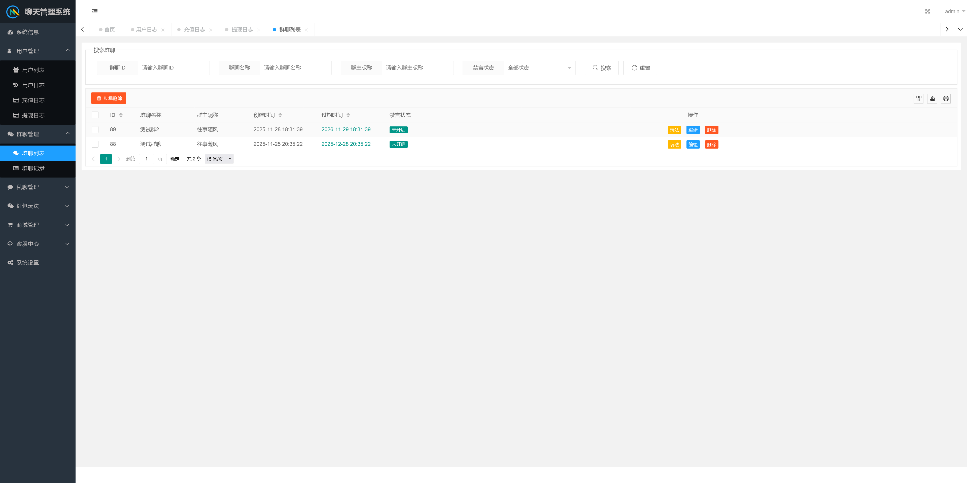967x483 pixels.
Task: Click the export data icon
Action: pyautogui.click(x=932, y=98)
